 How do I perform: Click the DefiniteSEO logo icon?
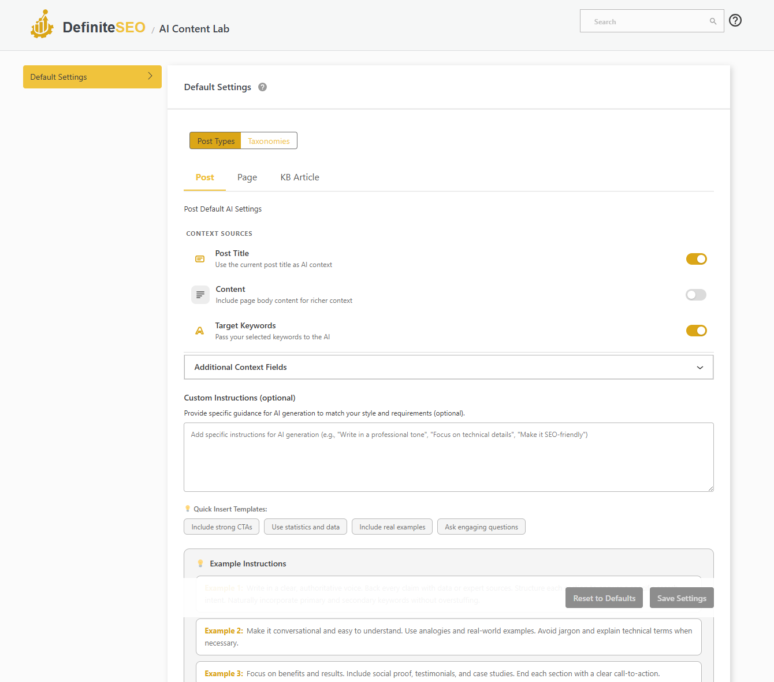pyautogui.click(x=42, y=24)
